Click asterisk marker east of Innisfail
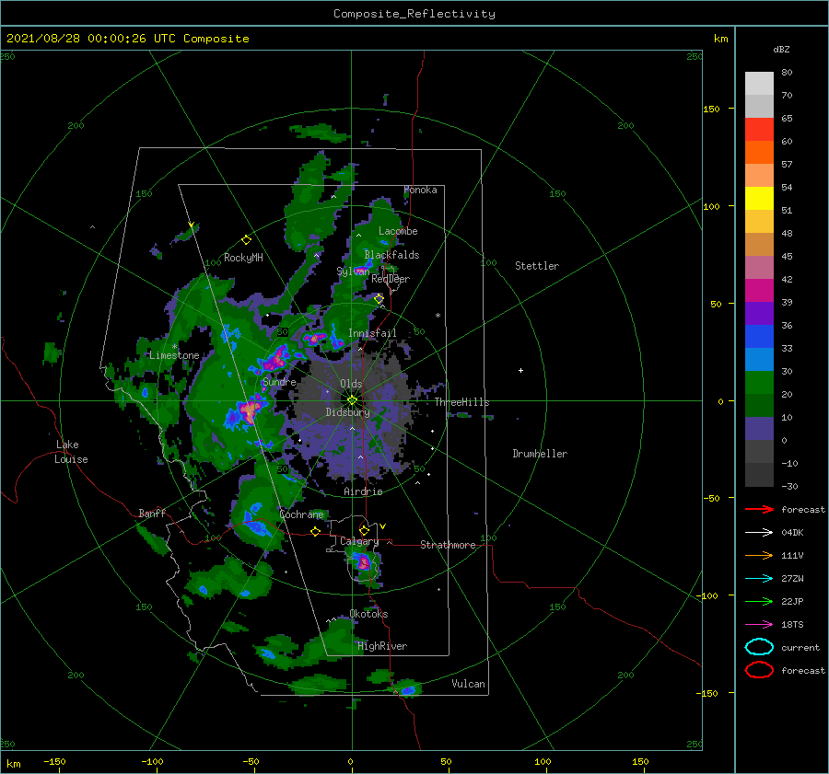This screenshot has width=829, height=774. [438, 316]
